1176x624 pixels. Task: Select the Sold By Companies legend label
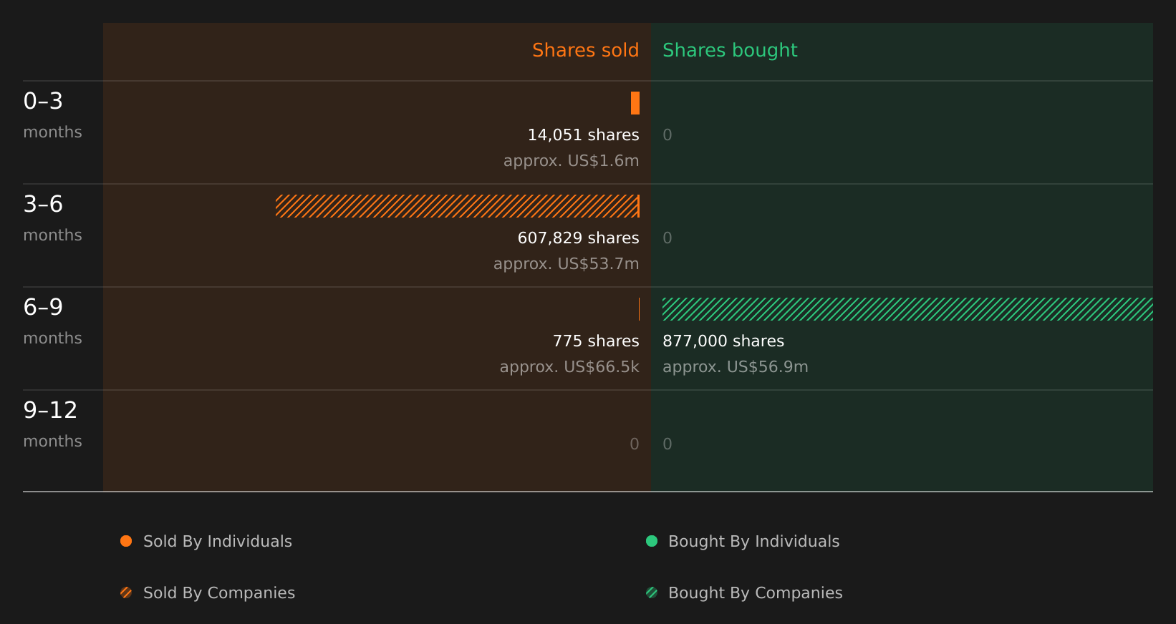click(219, 593)
